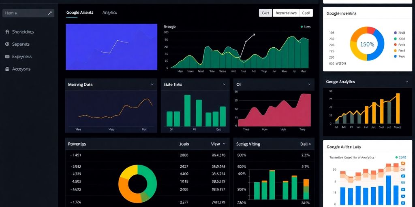Click the green legend swatch in Google incentirs

tap(396, 39)
